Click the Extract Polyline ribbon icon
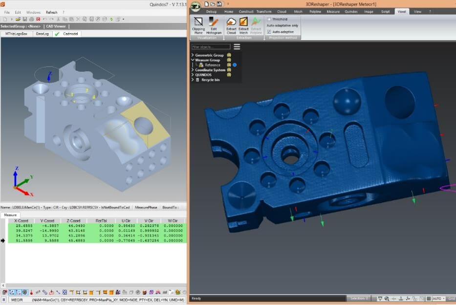The image size is (456, 305). 256,25
